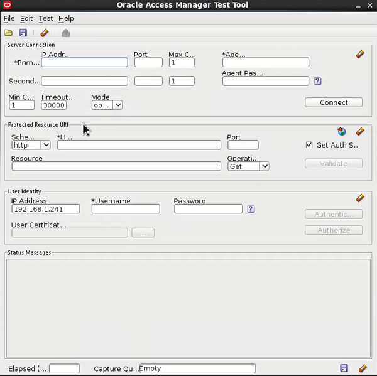The width and height of the screenshot is (377, 376).
Task: Click the Secondary Max Connections field
Action: 182,81
